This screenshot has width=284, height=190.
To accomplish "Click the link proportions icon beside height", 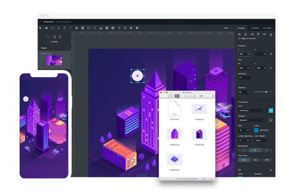I will pyautogui.click(x=271, y=68).
